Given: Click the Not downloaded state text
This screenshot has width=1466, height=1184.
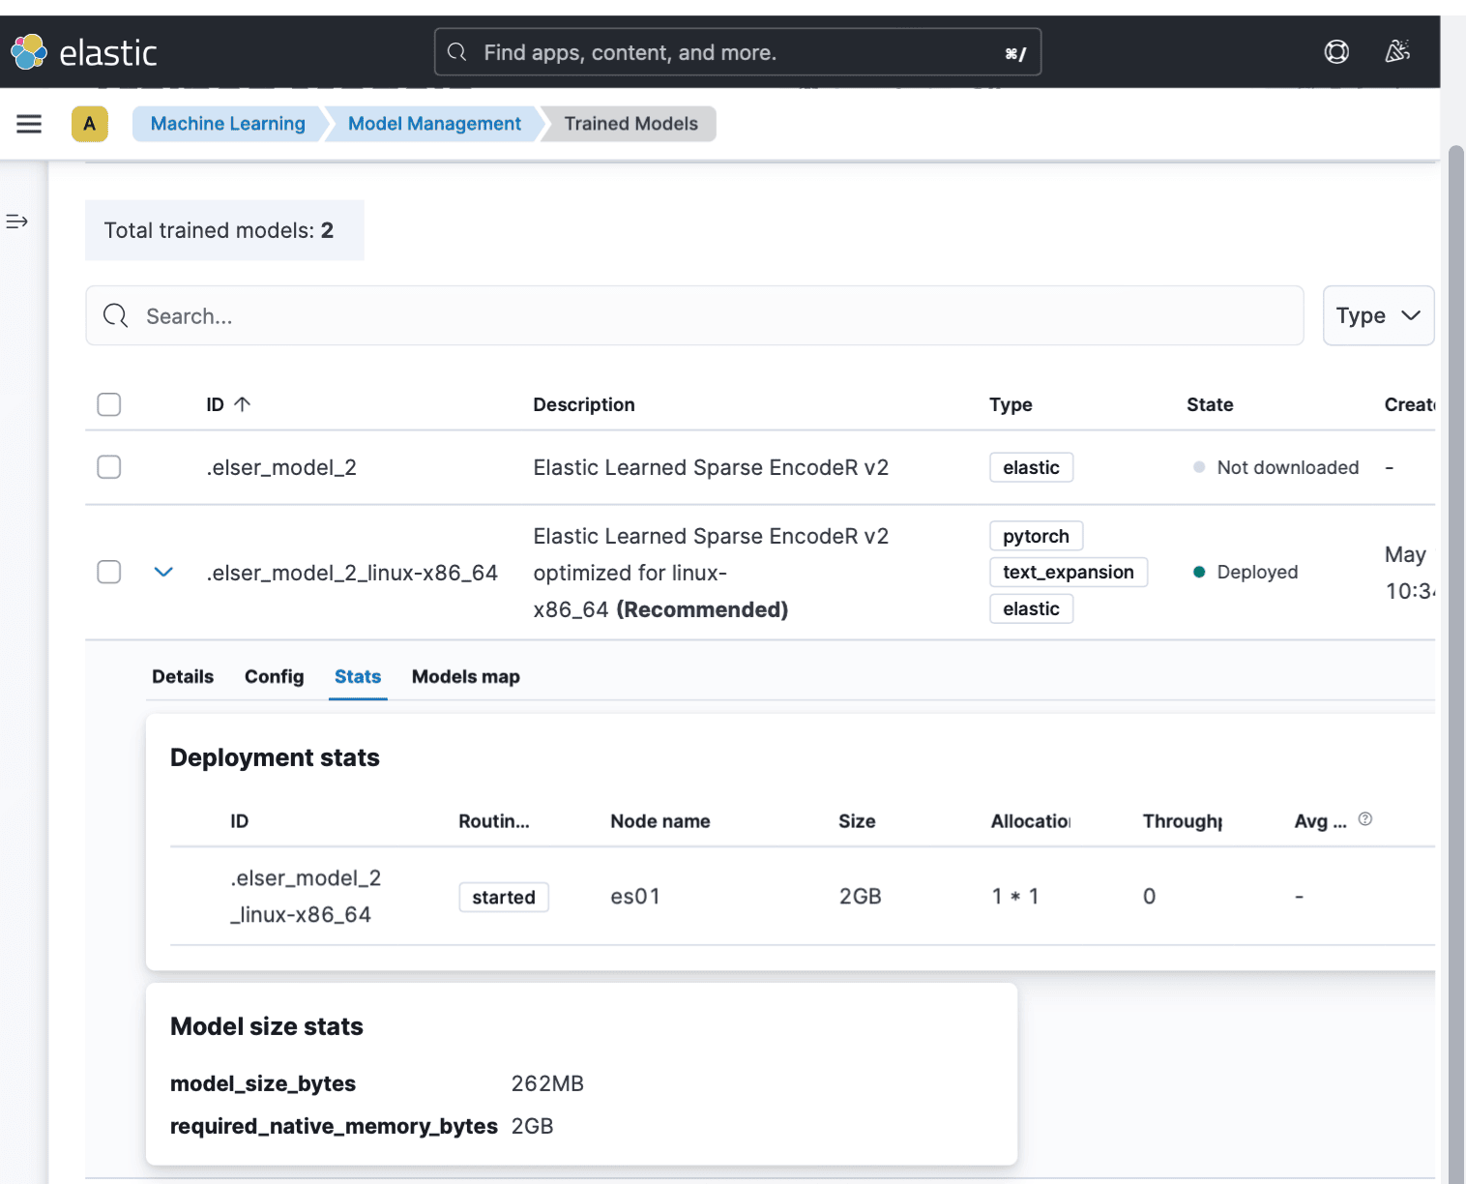Looking at the screenshot, I should (1288, 467).
